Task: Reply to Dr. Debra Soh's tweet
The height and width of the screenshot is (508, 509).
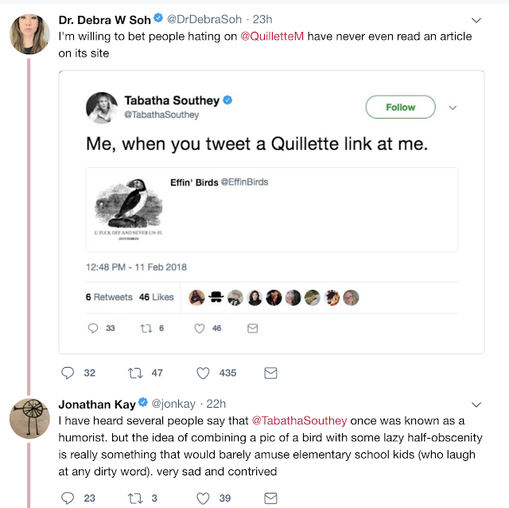Action: click(68, 373)
